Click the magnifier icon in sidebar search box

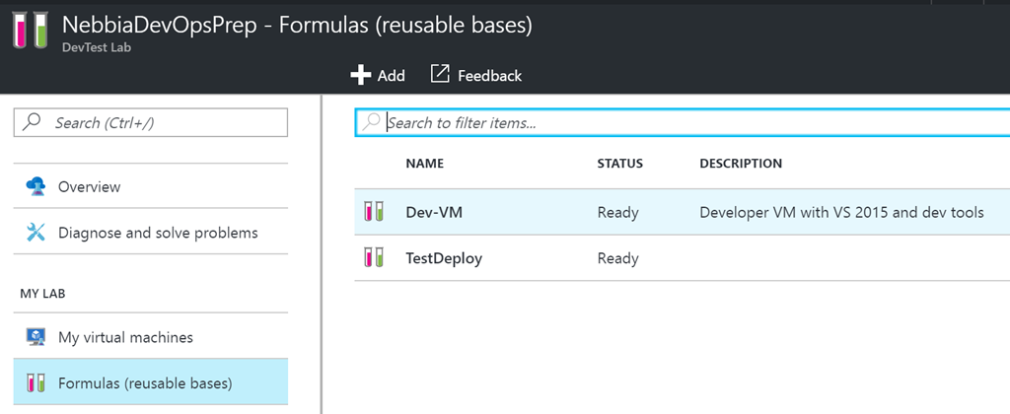click(32, 121)
